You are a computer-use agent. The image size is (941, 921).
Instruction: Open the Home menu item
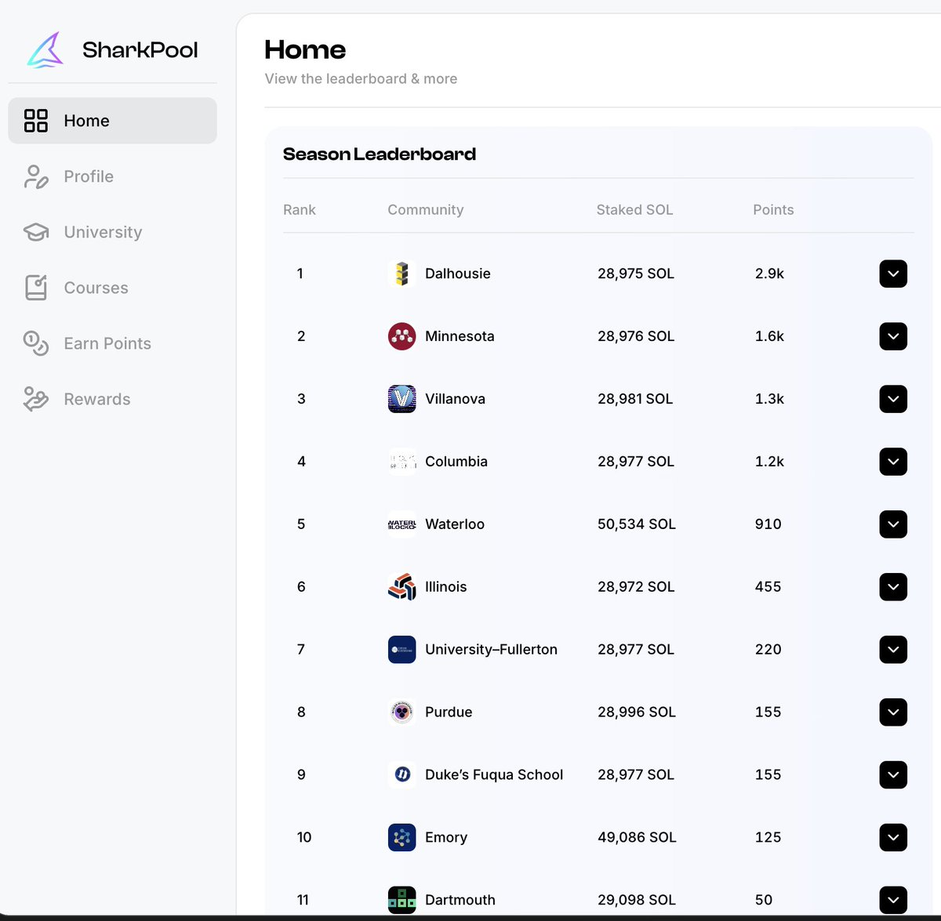click(x=112, y=121)
